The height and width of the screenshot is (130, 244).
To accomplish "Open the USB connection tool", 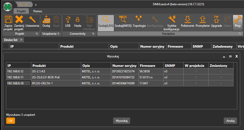I will [68, 21].
